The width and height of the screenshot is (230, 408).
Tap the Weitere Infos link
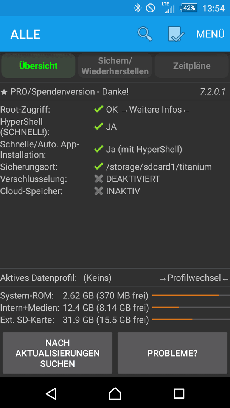pos(155,110)
